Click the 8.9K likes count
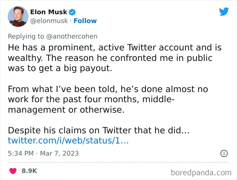237x180 pixels. tap(29, 171)
